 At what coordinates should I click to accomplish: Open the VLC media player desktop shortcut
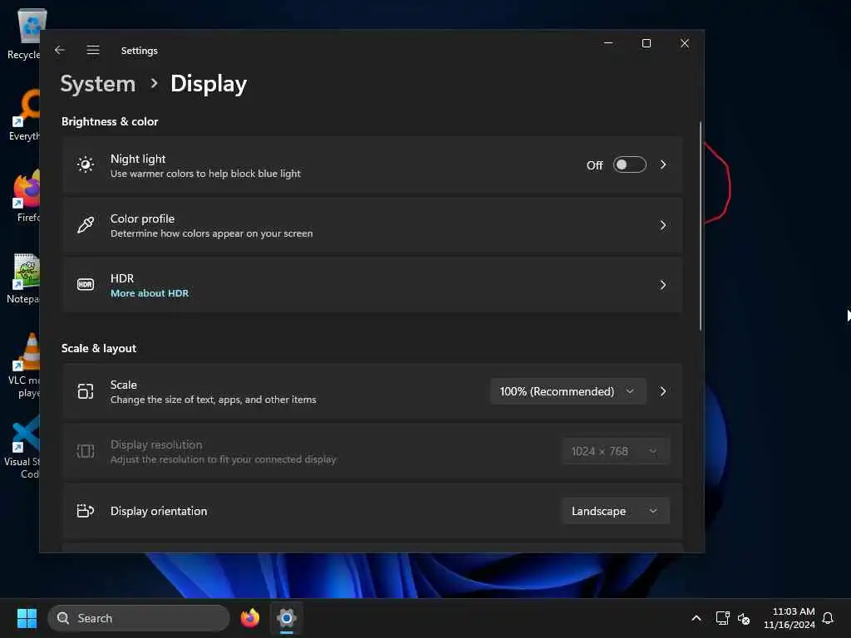[x=24, y=366]
